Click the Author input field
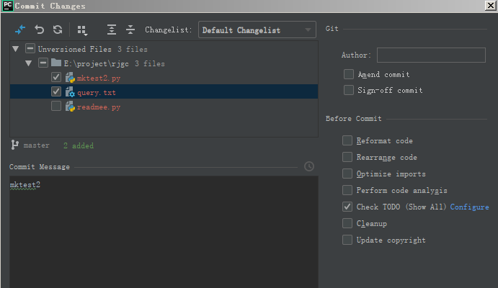This screenshot has height=288, width=498. click(x=431, y=55)
